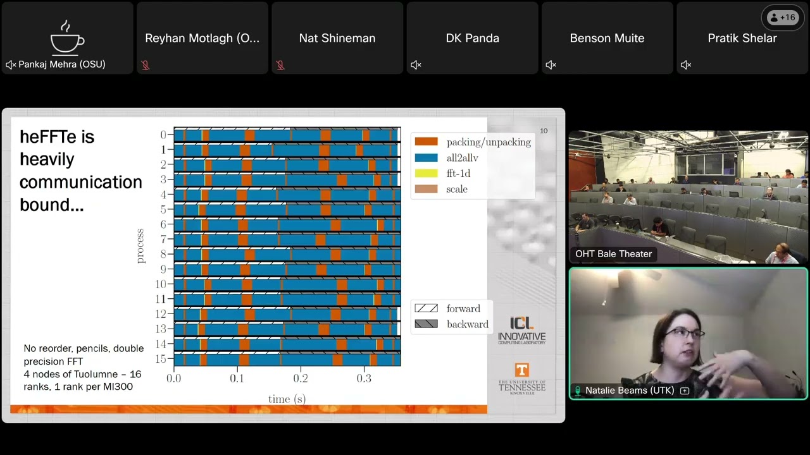The image size is (810, 455).
Task: Click DK Panda's speaker mute icon
Action: pos(416,64)
